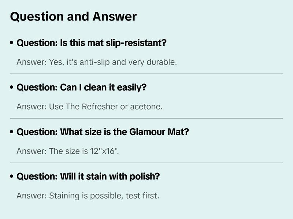Click the anti-slip and durable answer
Screen dimensions: 293x219
click(x=97, y=62)
